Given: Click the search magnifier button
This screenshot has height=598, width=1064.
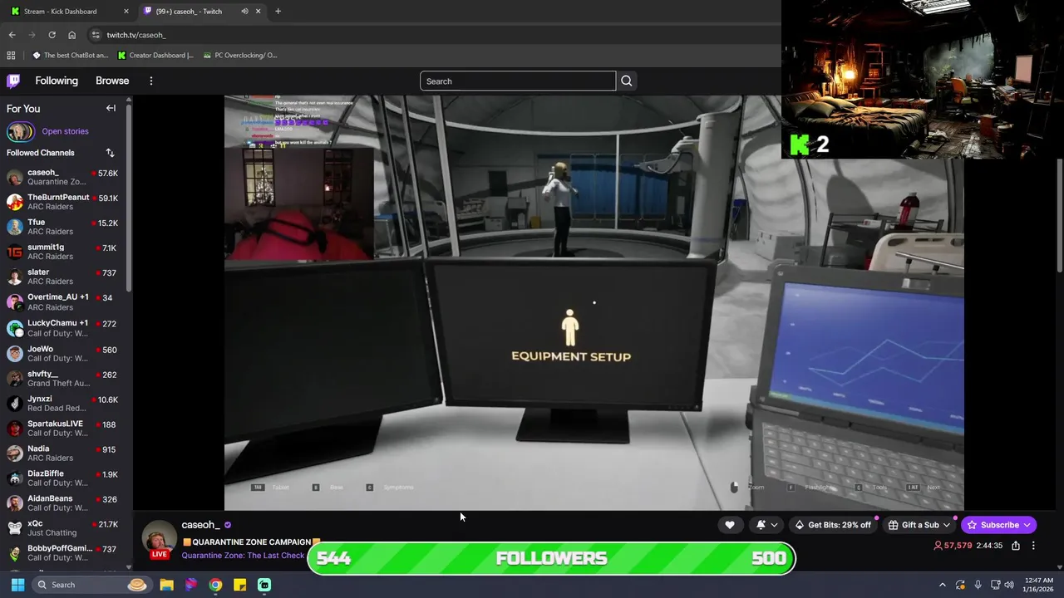Looking at the screenshot, I should click(627, 81).
